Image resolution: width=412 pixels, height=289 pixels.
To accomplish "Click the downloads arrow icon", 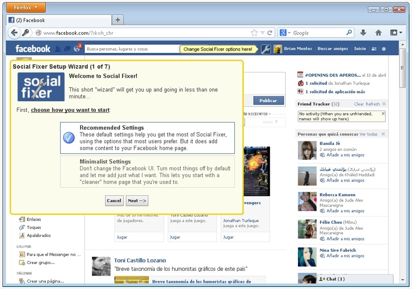I will coord(363,33).
